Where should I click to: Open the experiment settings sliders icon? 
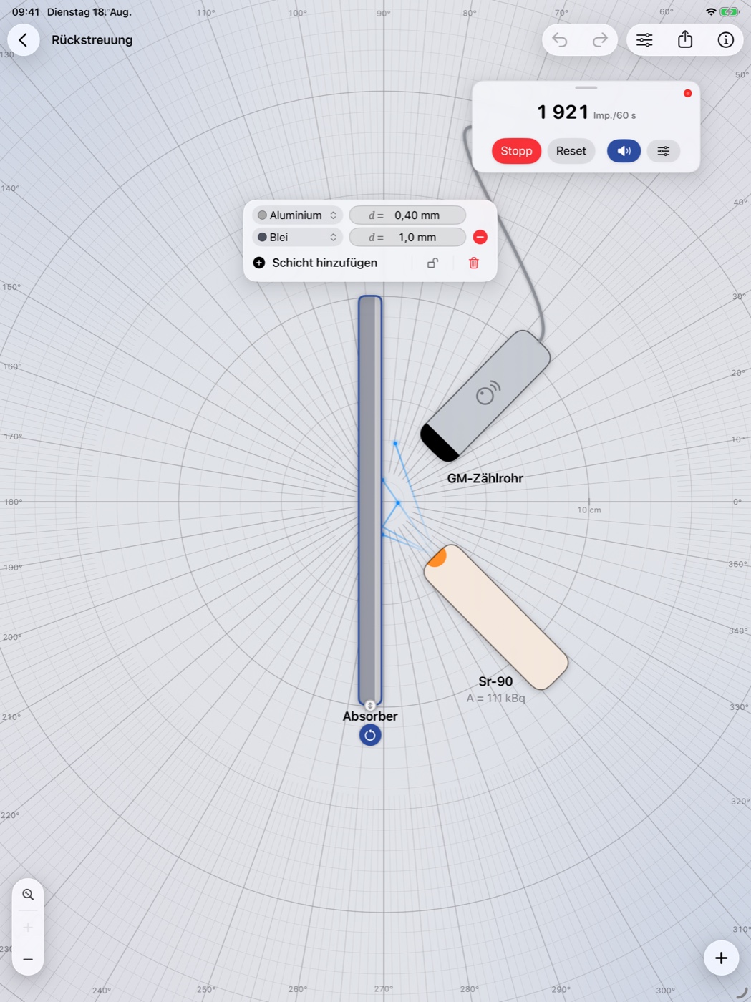pos(644,40)
